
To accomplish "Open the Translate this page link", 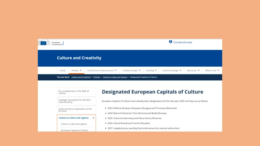I will 183,42.
